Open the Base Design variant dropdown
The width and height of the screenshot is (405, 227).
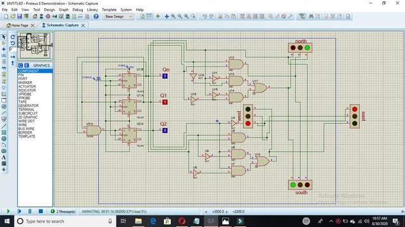pos(119,16)
